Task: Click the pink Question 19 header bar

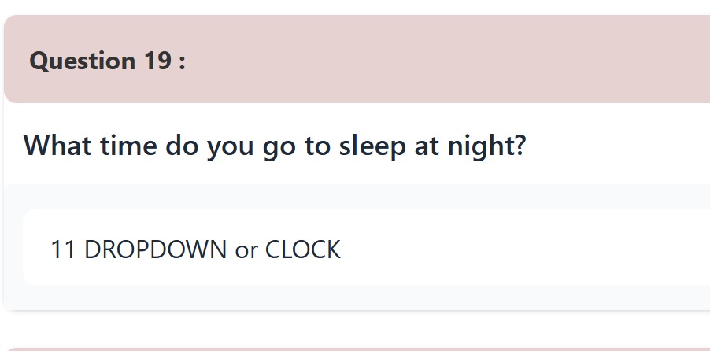Action: click(x=441, y=60)
